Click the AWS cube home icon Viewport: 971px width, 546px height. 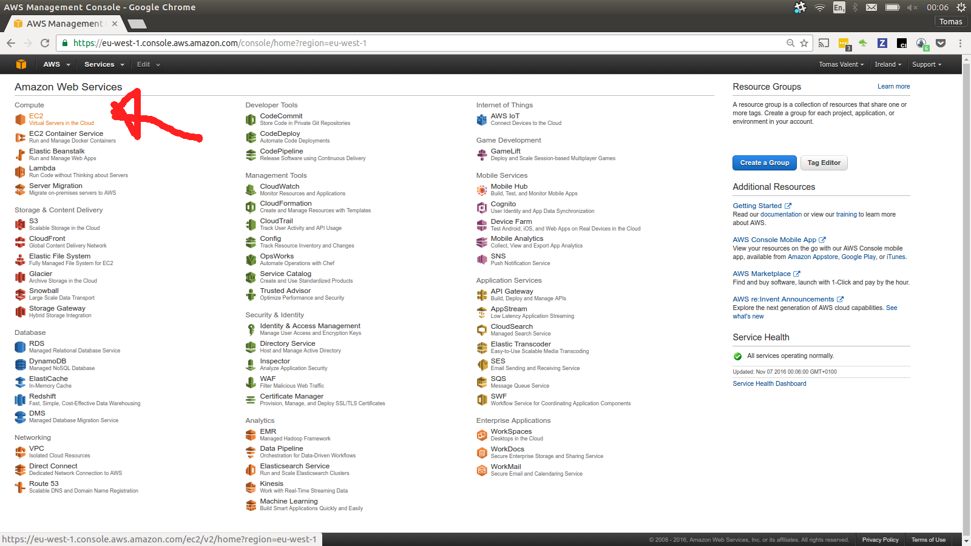click(21, 64)
